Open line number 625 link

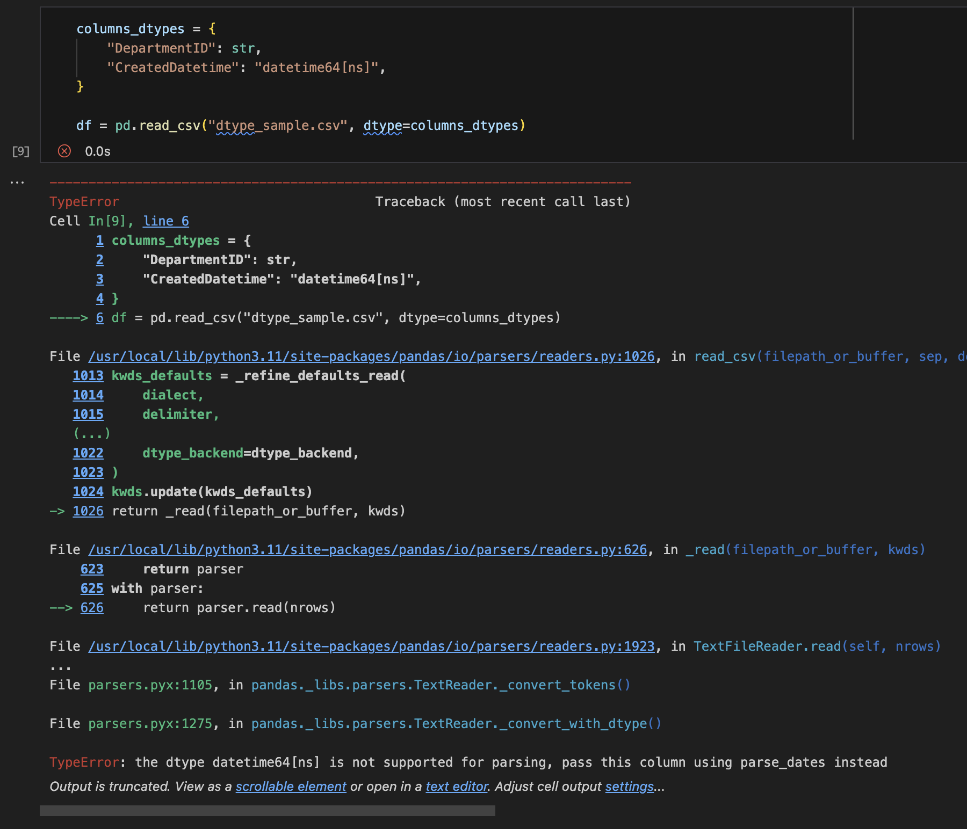pyautogui.click(x=92, y=588)
